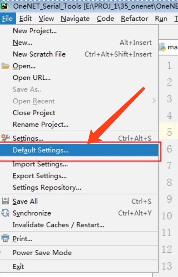Select Default Settings menu entry
Viewport: 178px width, 277px height.
[41, 150]
